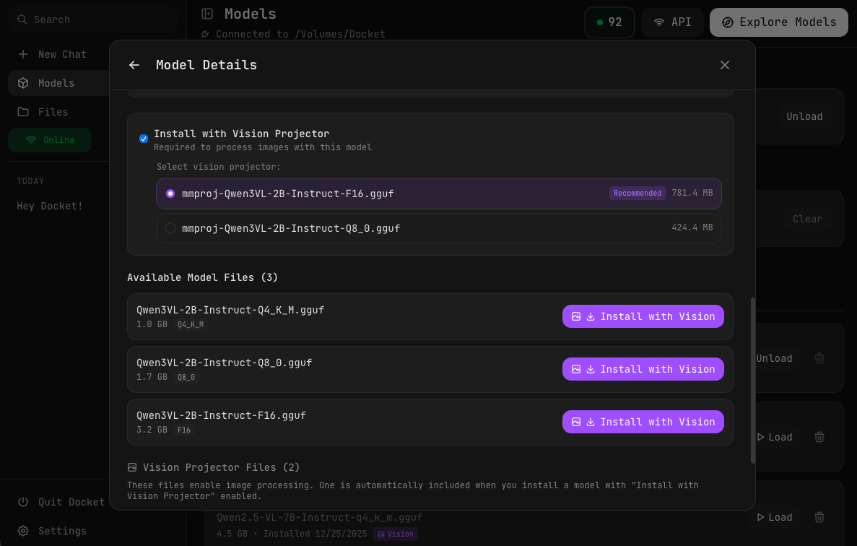The image size is (857, 546).
Task: Install Qwen3VL-2B Q4_K_M with Vision
Action: pos(643,316)
